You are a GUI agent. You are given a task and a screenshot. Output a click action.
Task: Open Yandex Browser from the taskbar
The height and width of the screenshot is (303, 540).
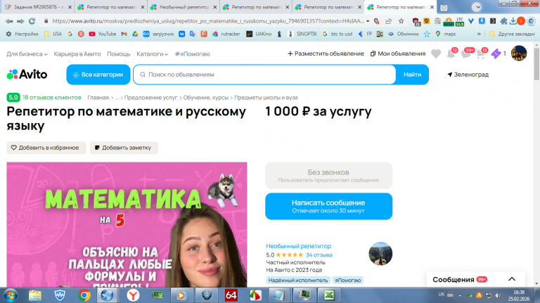(x=133, y=295)
